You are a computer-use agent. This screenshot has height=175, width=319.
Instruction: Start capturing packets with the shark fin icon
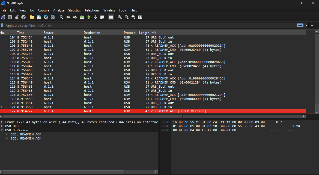pos(3,17)
